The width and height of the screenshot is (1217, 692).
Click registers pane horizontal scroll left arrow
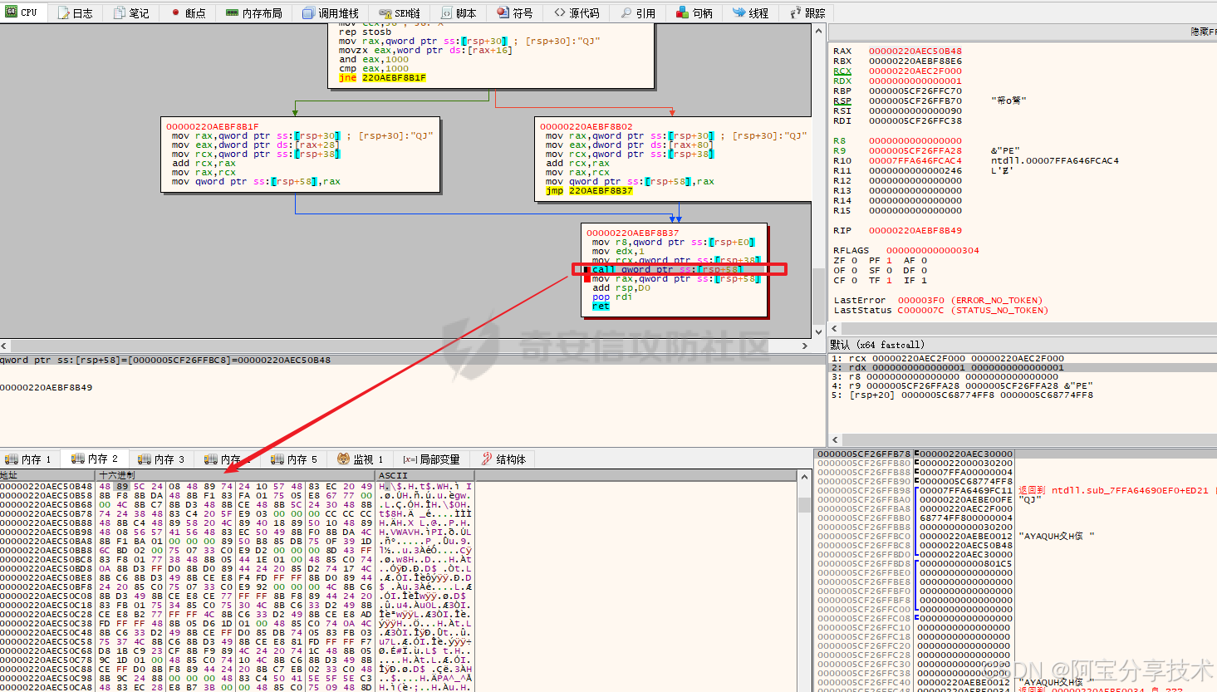point(835,328)
